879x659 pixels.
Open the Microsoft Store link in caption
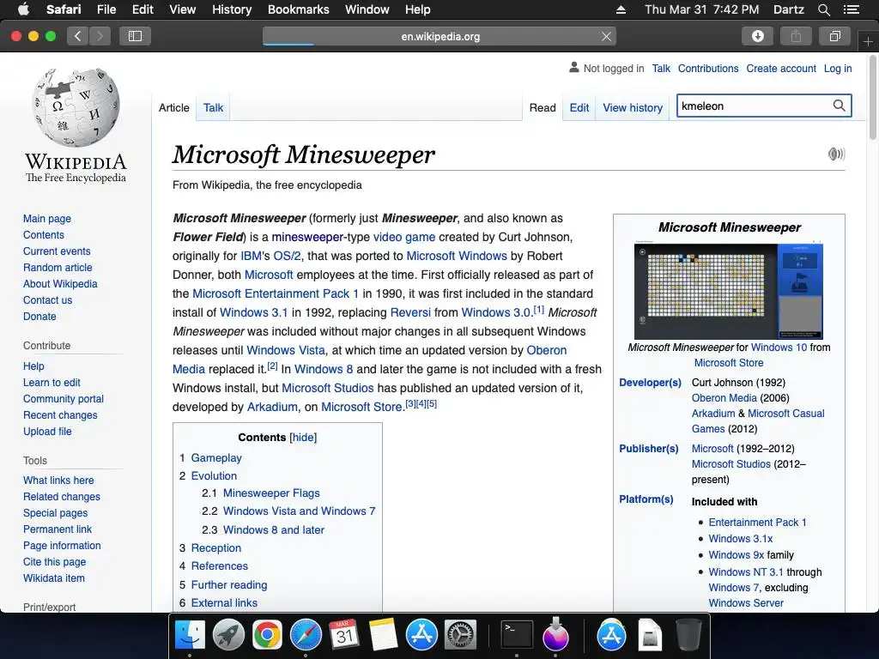(x=729, y=363)
